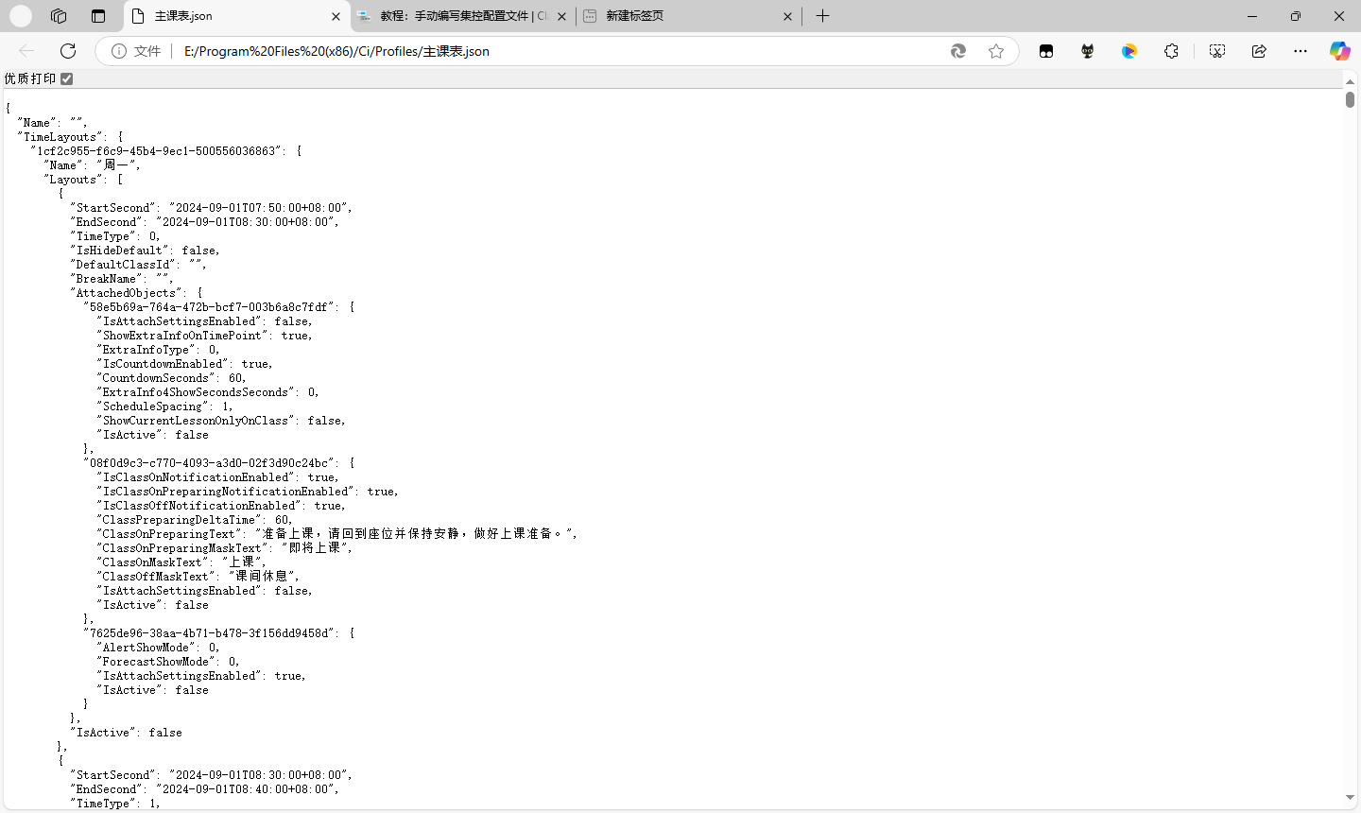Open the browser Extensions puzzle icon
The height and width of the screenshot is (813, 1361).
(1171, 51)
